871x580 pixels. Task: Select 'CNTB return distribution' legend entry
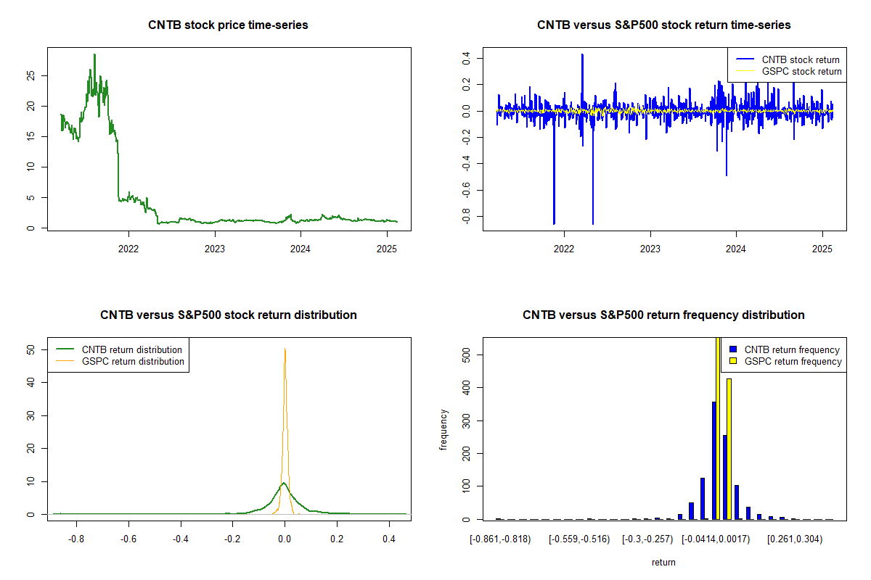click(x=132, y=349)
